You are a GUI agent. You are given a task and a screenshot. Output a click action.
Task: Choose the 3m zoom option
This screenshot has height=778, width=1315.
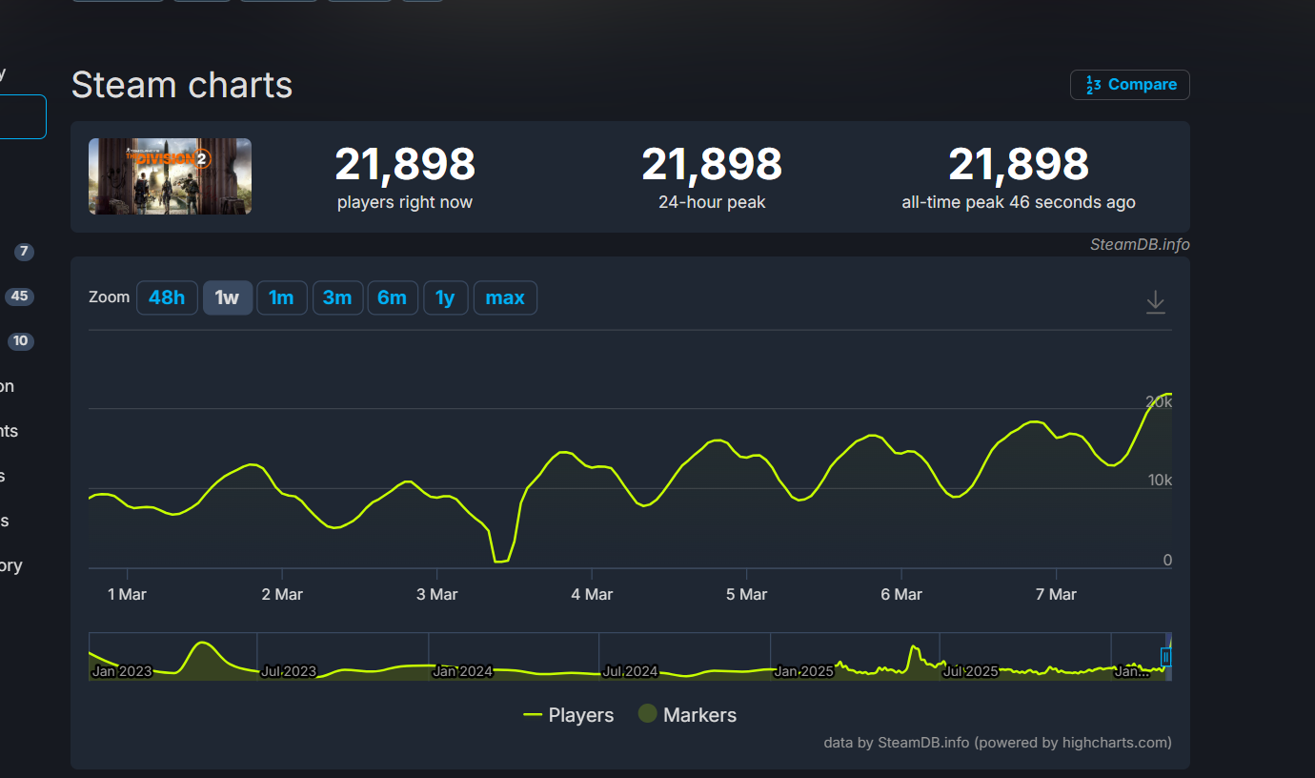tap(337, 297)
